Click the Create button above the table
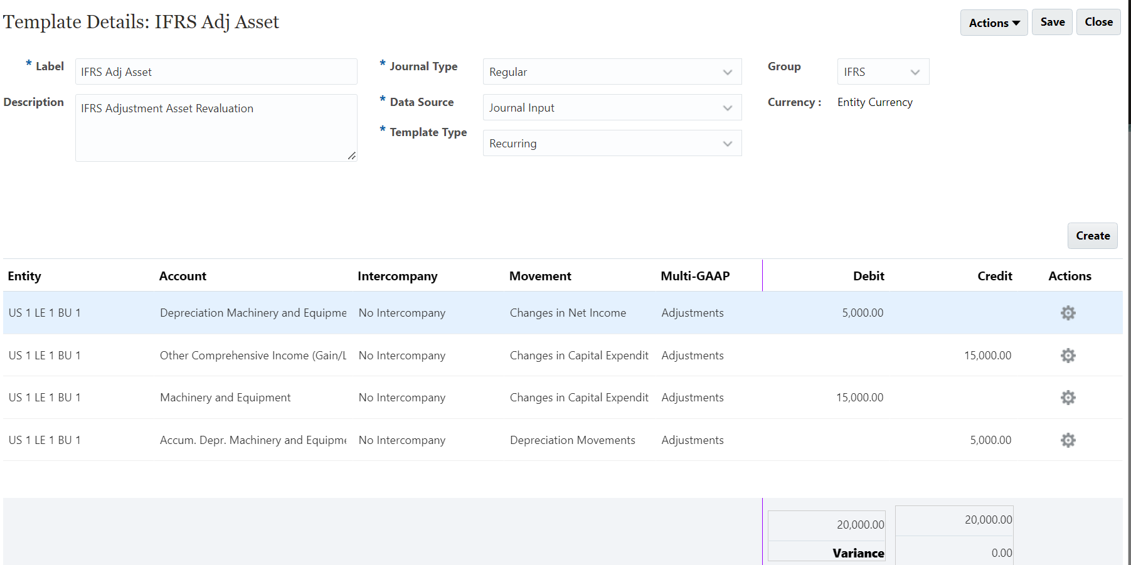This screenshot has width=1131, height=565. tap(1092, 236)
